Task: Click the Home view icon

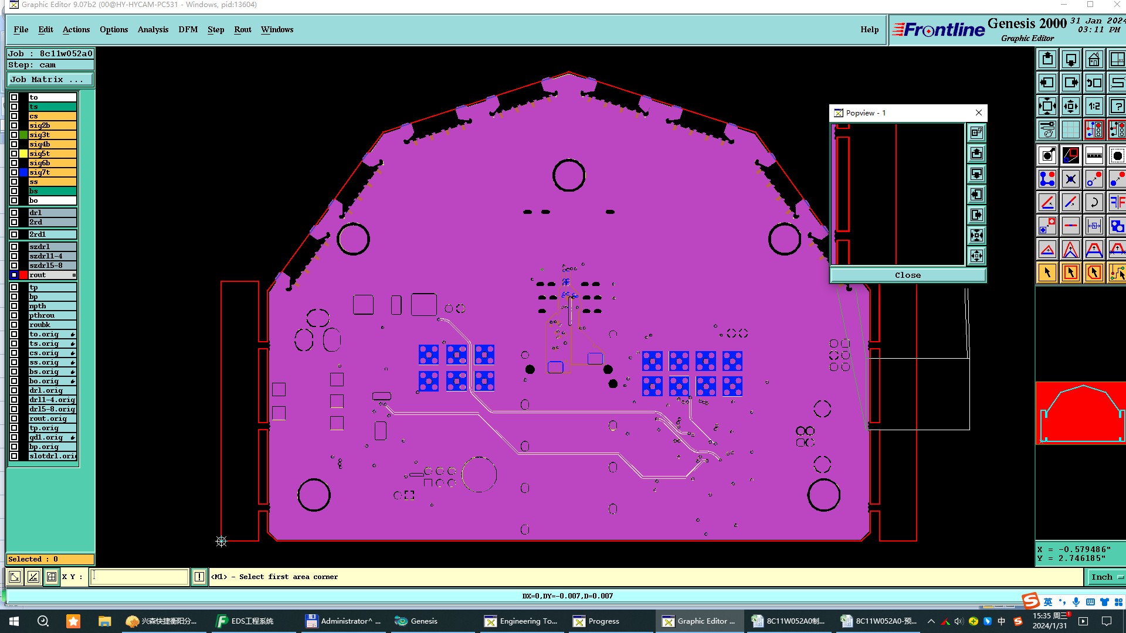Action: click(x=1094, y=60)
